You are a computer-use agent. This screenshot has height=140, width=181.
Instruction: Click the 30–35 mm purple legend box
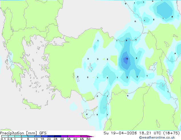[64, 136]
